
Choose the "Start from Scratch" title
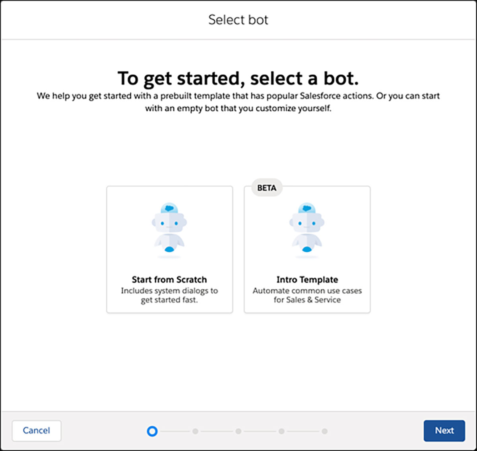tap(169, 279)
